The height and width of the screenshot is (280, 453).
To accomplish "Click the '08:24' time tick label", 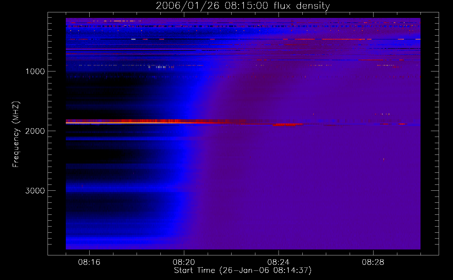I will (279, 262).
